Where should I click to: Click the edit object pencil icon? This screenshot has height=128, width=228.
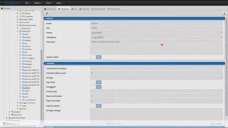[47, 14]
